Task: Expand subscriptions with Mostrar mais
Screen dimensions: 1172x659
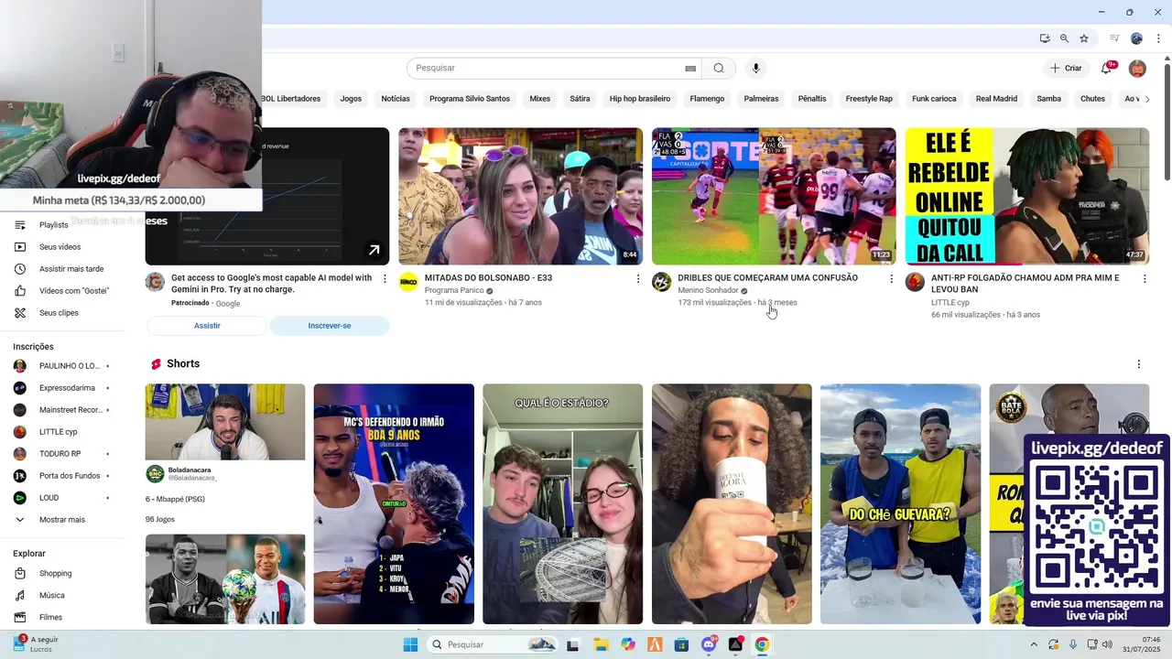Action: point(62,520)
